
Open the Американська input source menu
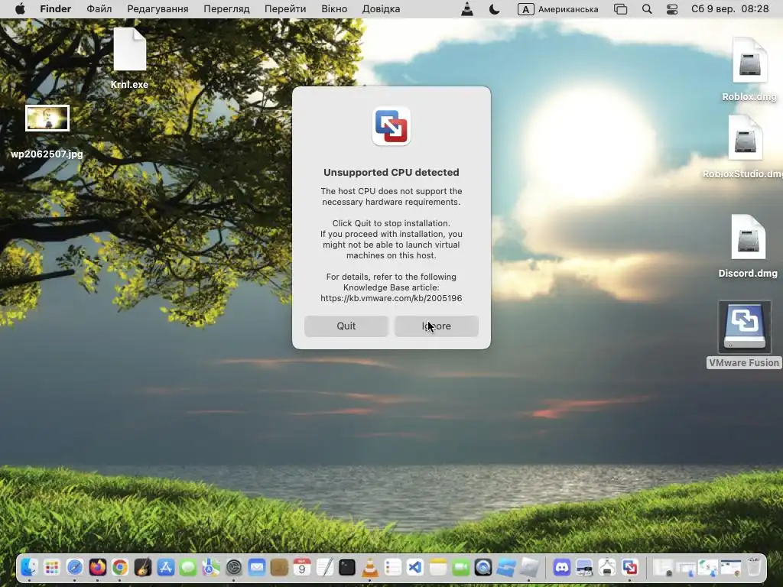click(557, 9)
